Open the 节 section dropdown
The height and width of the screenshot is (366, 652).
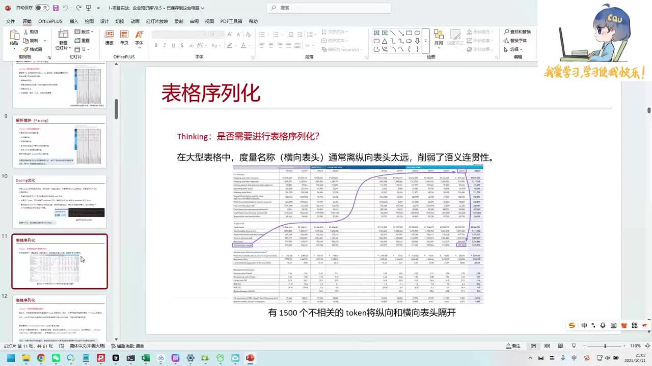pyautogui.click(x=81, y=49)
